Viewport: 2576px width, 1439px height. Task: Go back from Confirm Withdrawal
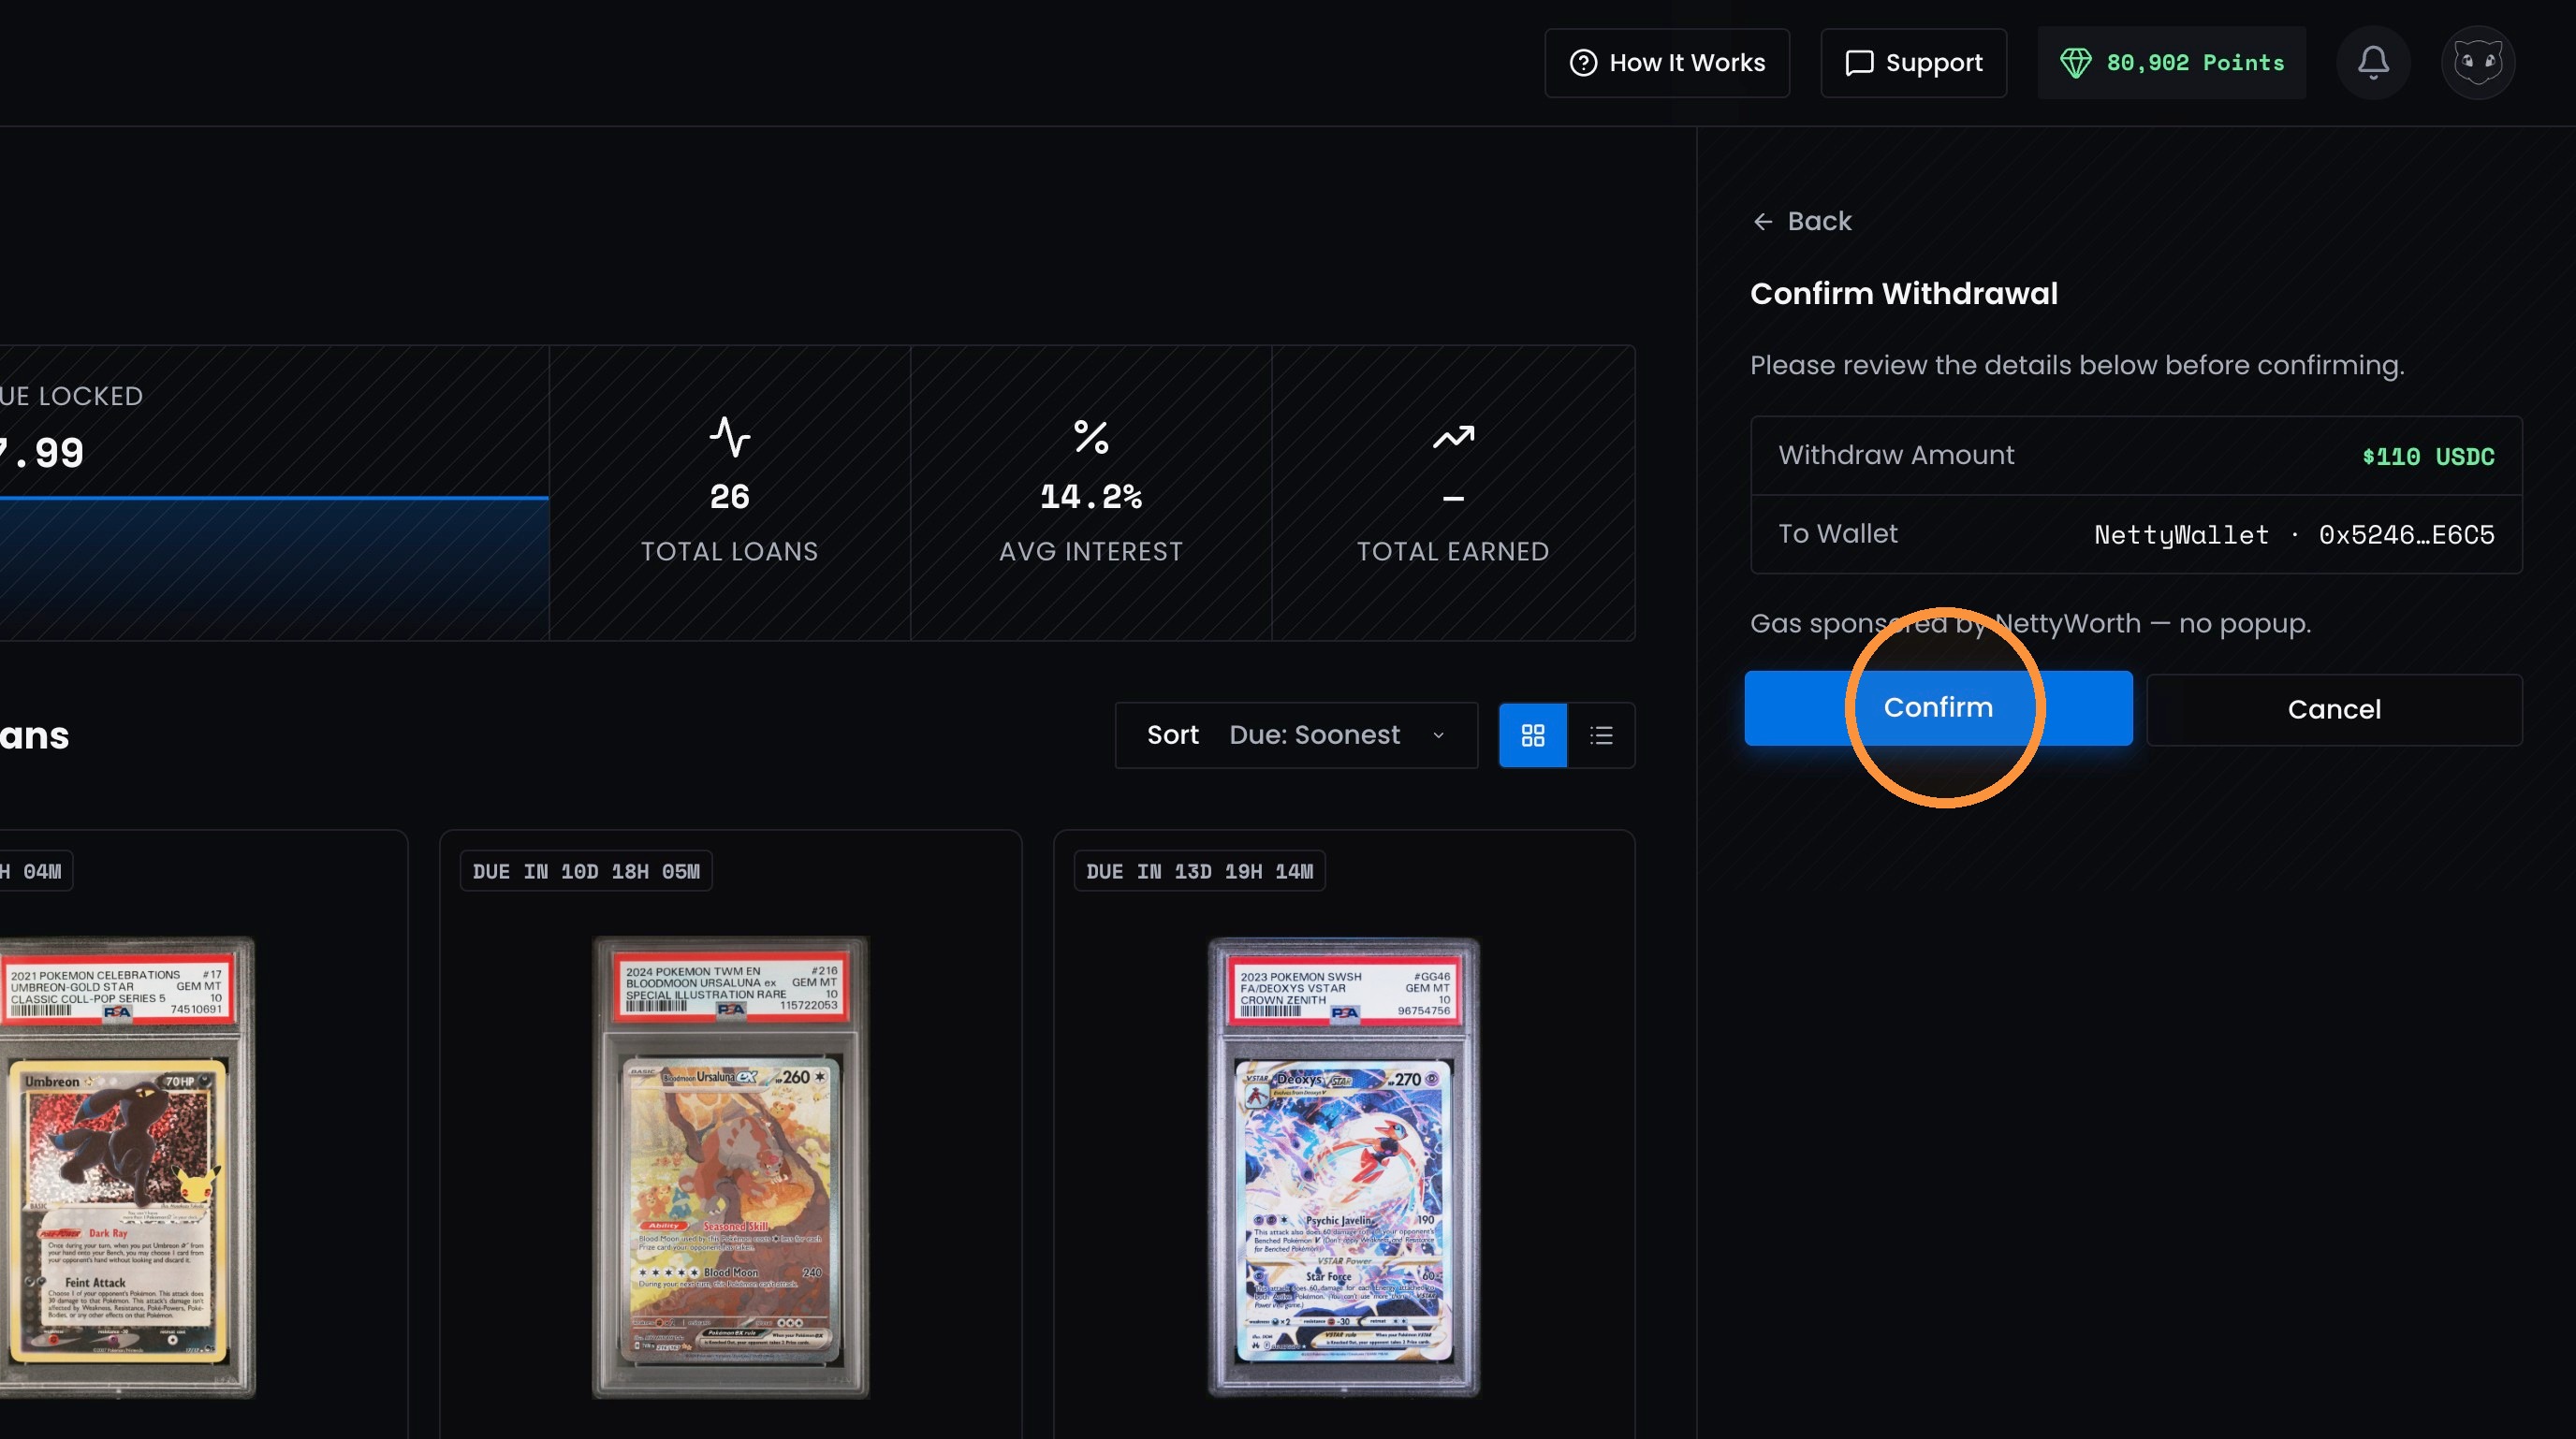(x=1802, y=221)
